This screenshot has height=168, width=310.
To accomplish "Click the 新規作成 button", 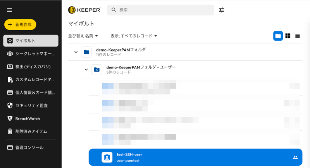I will coord(20,24).
